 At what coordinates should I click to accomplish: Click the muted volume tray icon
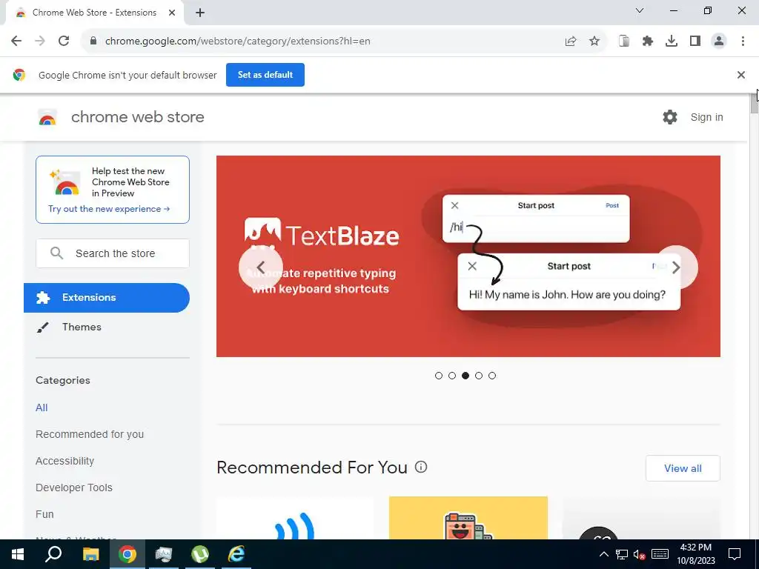639,554
